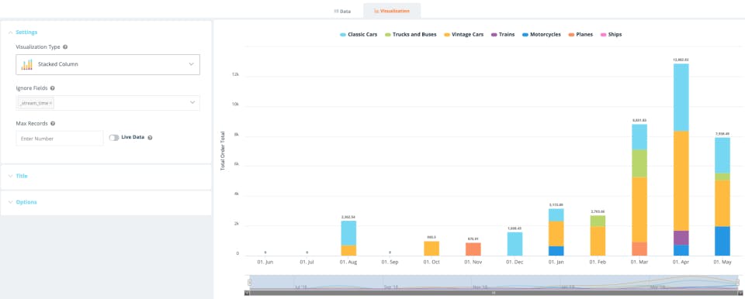Toggle Vintage Cars series in legend
The image size is (745, 299).
[464, 35]
